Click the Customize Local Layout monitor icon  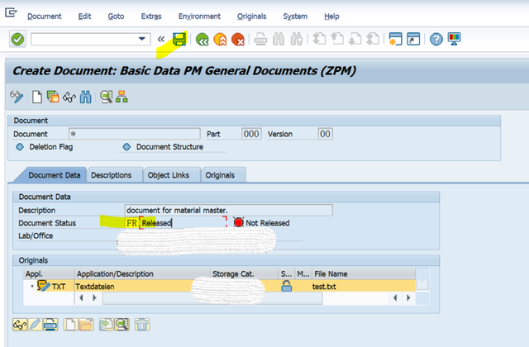[x=454, y=39]
